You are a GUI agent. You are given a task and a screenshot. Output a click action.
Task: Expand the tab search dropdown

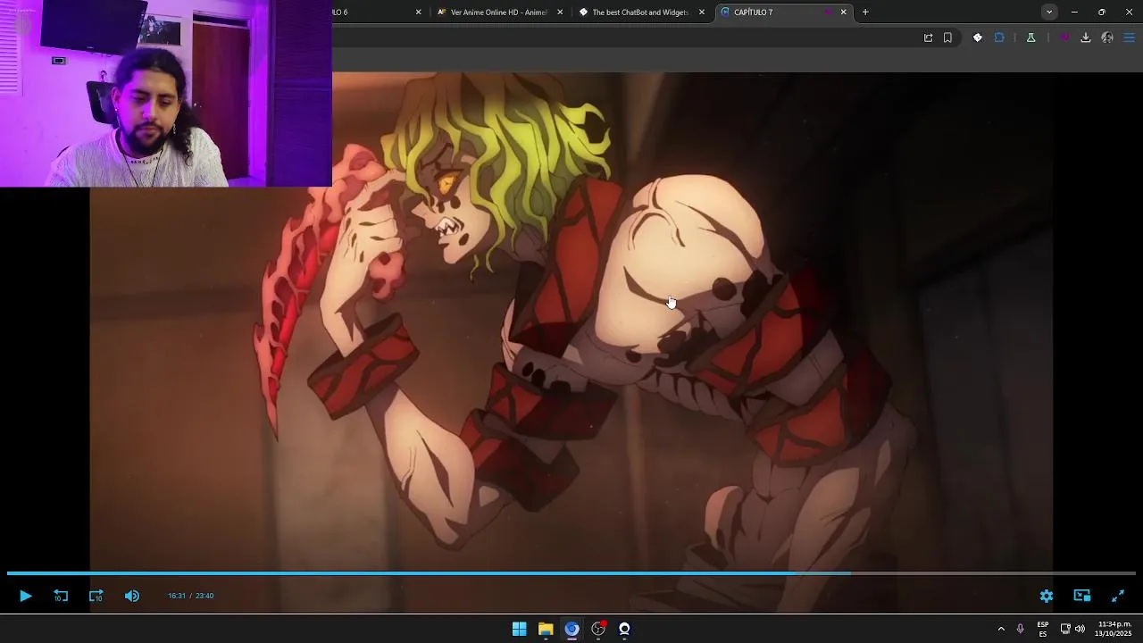[1049, 13]
